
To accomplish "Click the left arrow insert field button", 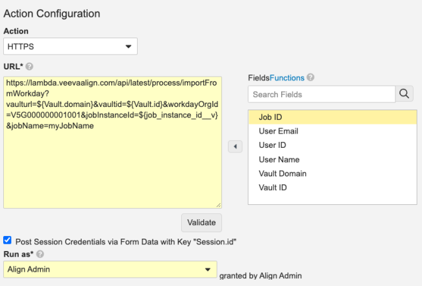I will (235, 147).
